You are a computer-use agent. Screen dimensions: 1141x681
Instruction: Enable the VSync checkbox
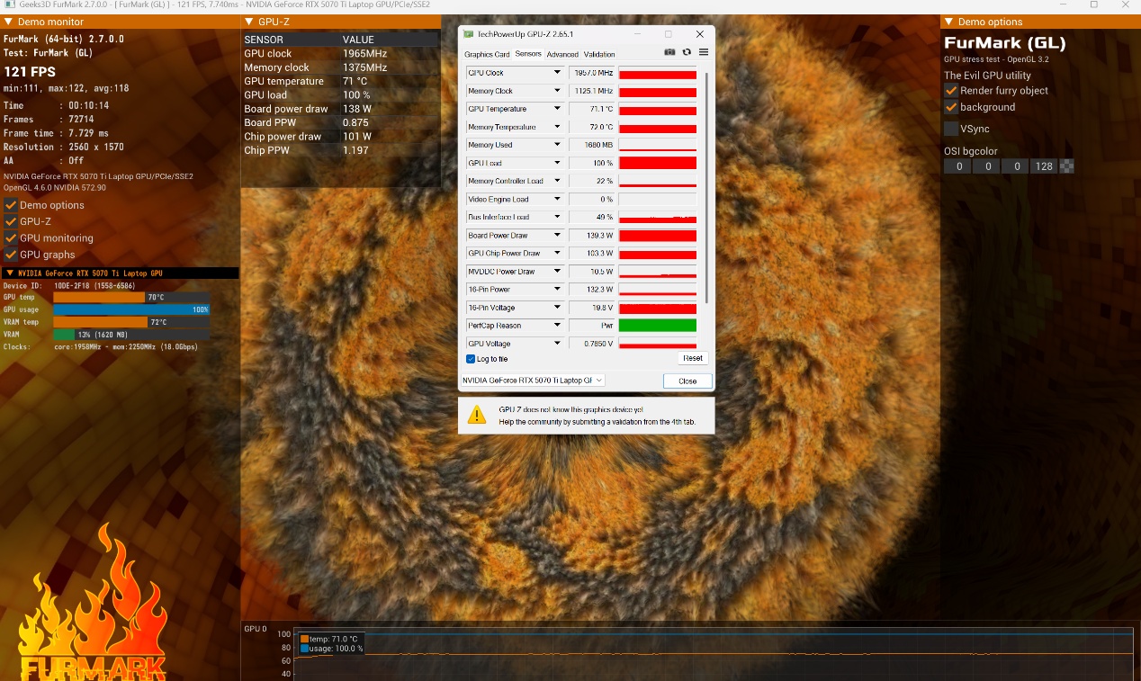pos(951,129)
